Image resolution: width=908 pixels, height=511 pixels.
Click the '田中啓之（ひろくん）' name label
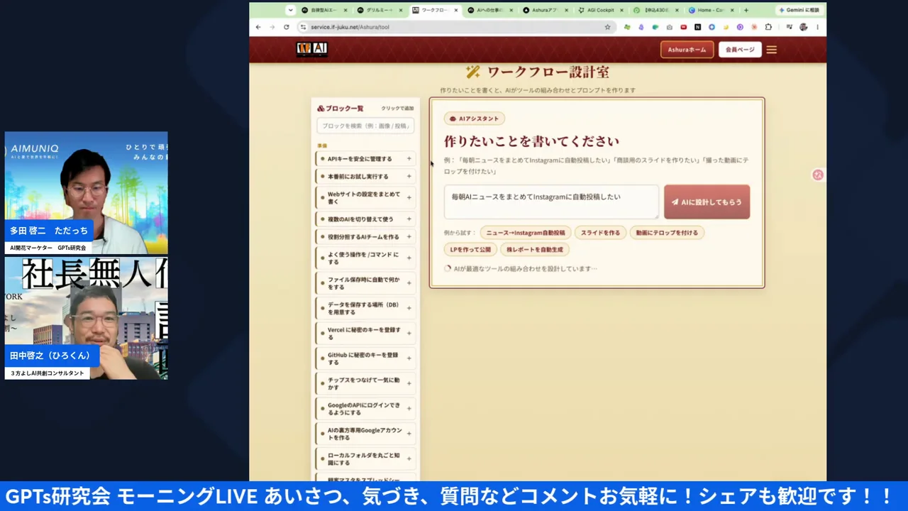[50, 356]
